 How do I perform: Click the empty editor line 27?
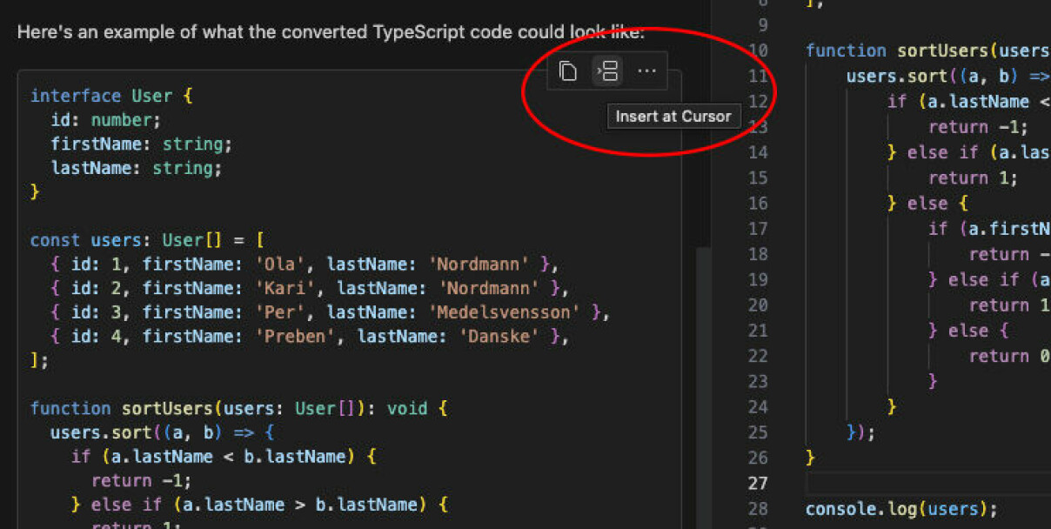pyautogui.click(x=927, y=483)
